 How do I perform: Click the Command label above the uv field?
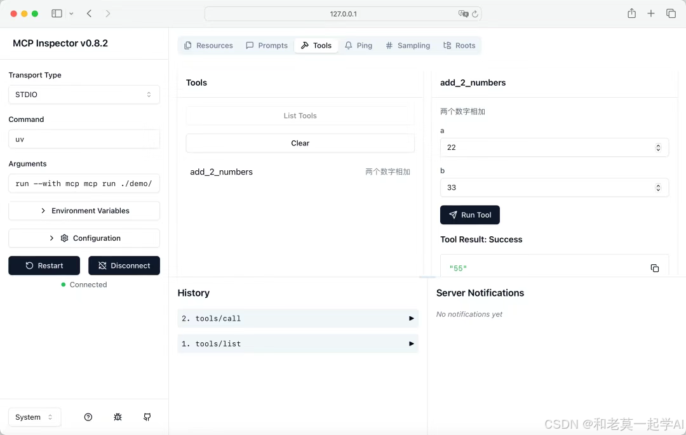(26, 119)
